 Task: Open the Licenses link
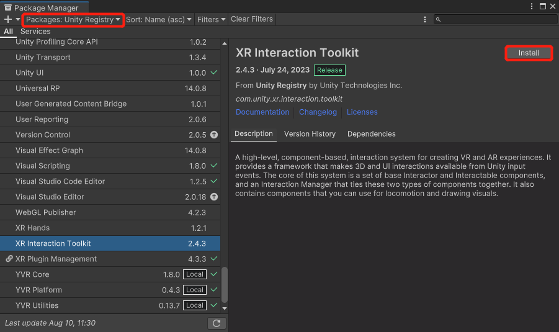tap(362, 112)
